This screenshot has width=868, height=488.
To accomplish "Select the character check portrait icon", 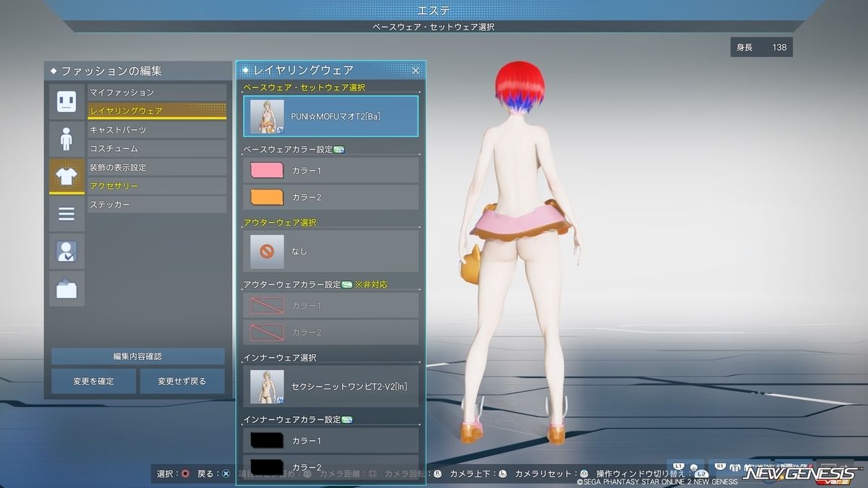I will point(67,252).
